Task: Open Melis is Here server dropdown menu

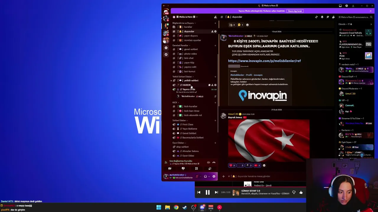Action: point(187,17)
